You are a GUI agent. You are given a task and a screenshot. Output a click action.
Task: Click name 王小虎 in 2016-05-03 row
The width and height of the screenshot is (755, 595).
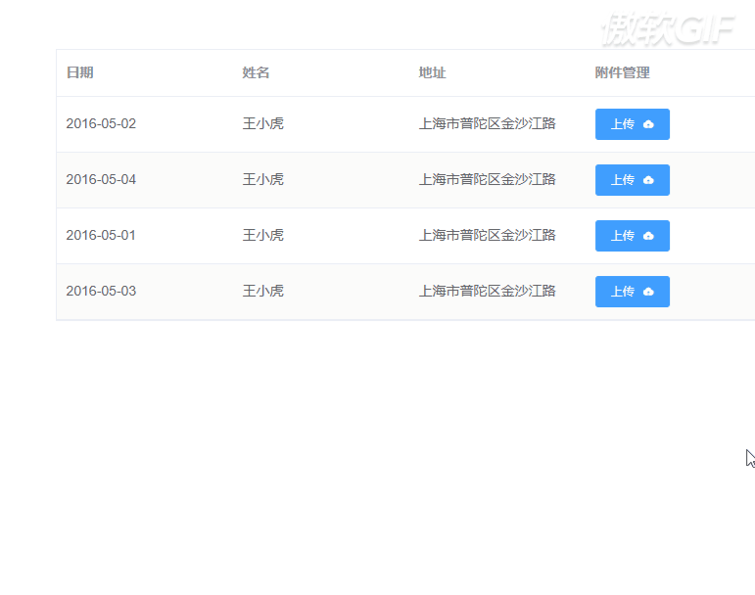[x=262, y=291]
